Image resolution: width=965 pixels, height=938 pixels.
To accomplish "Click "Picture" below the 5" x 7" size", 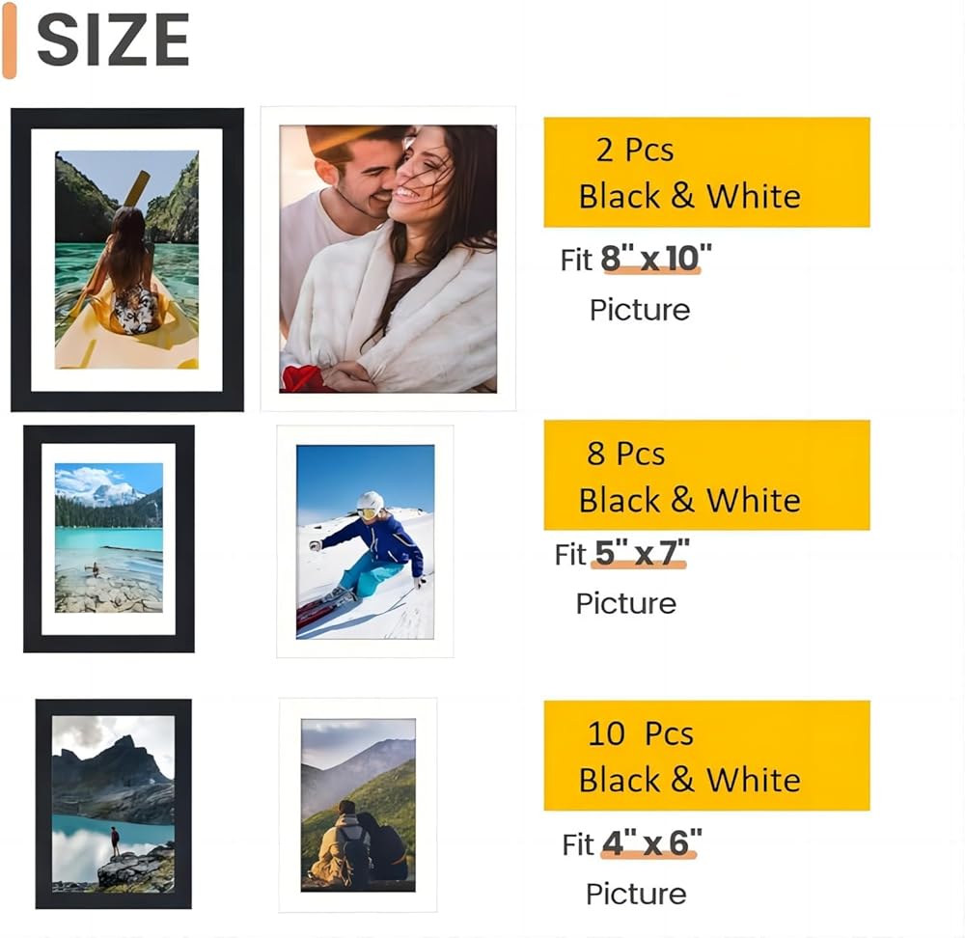I will (x=625, y=603).
